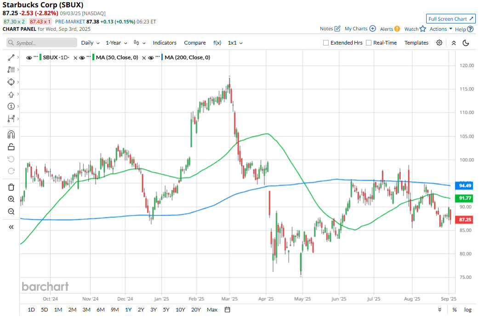
Task: Select the measurement range tool
Action: 11,119
